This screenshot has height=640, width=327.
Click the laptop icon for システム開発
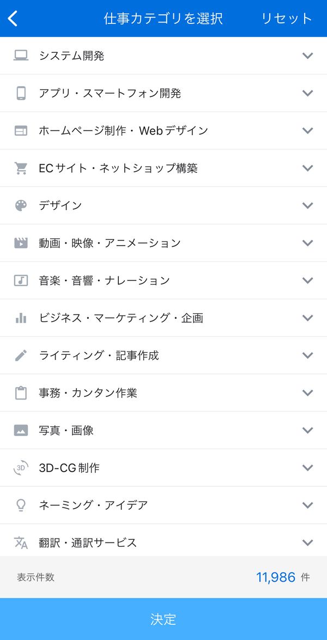(21, 56)
